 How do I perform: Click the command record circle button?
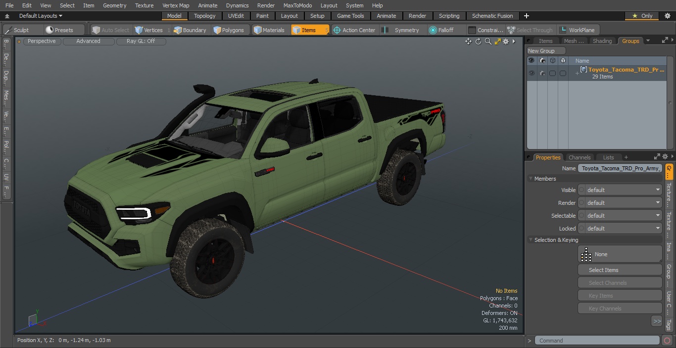pos(667,341)
